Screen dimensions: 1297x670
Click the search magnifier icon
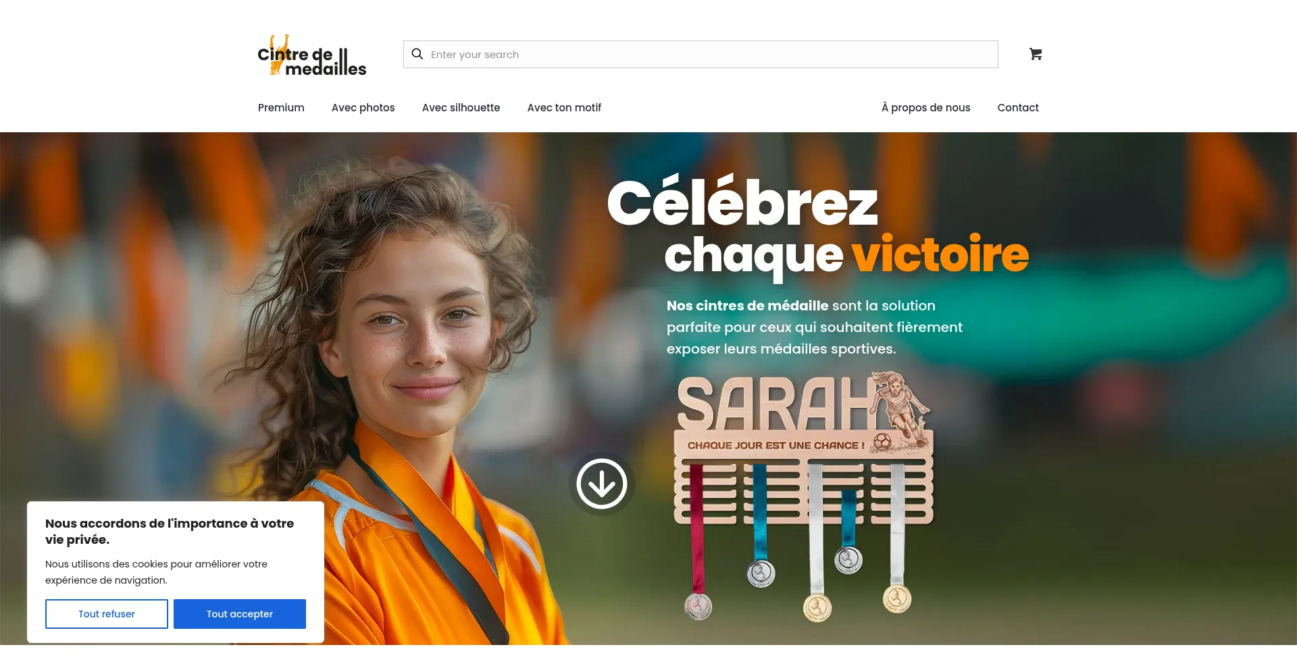[x=417, y=54]
